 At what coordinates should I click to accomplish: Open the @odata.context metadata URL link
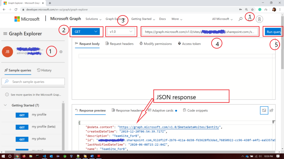tap(169, 127)
